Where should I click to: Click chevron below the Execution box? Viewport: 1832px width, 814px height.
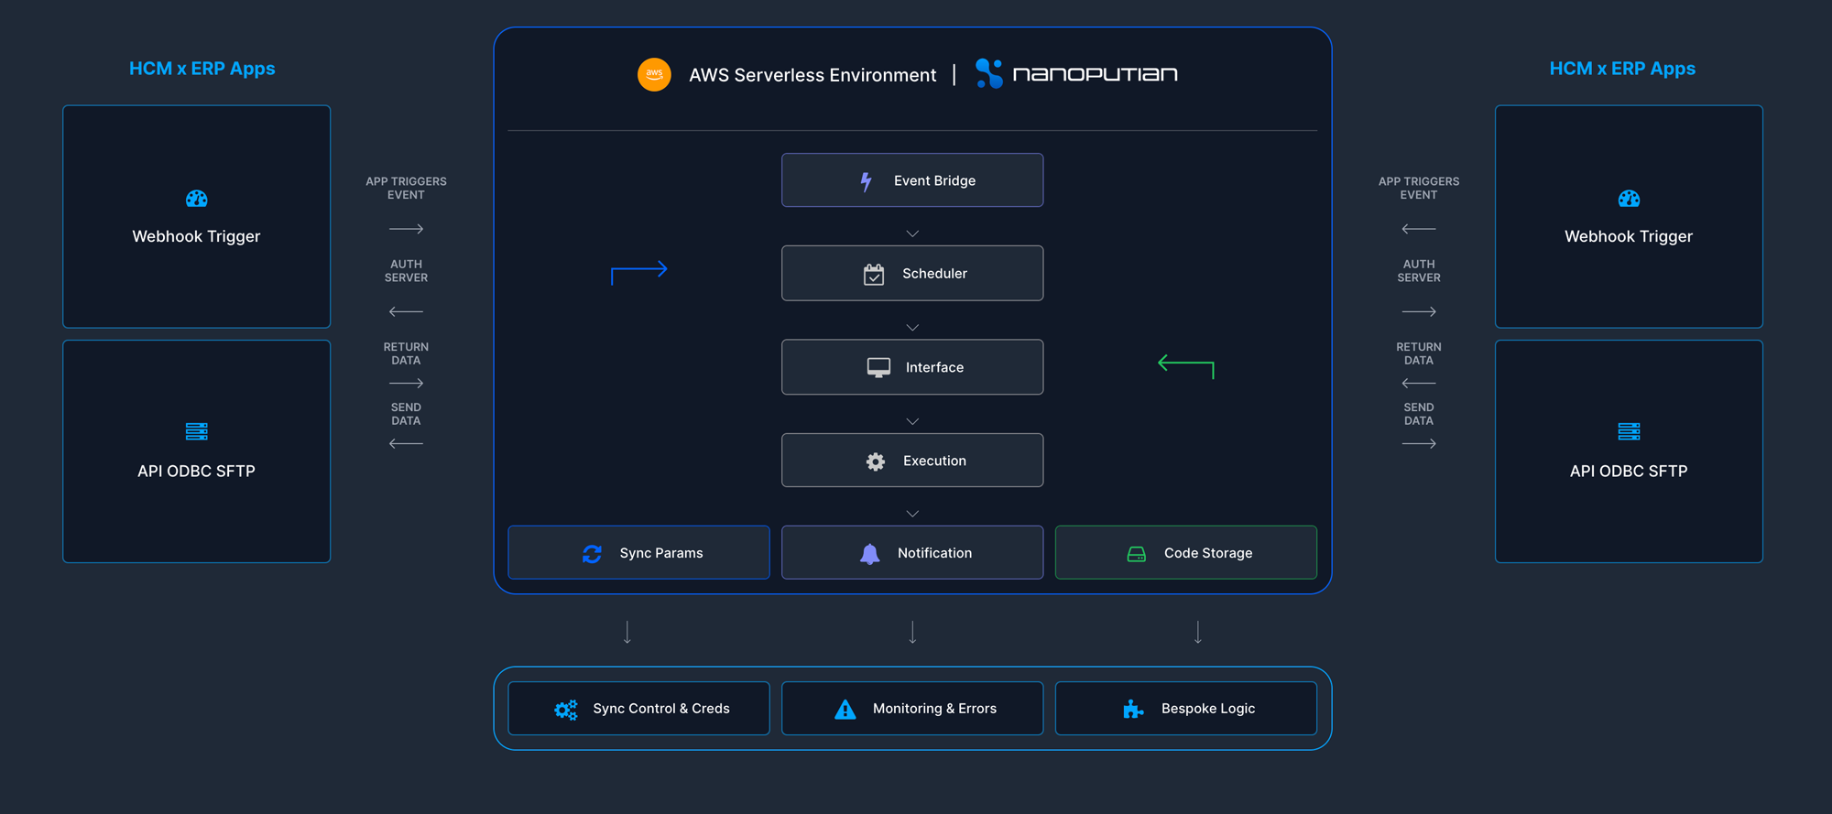click(x=912, y=514)
